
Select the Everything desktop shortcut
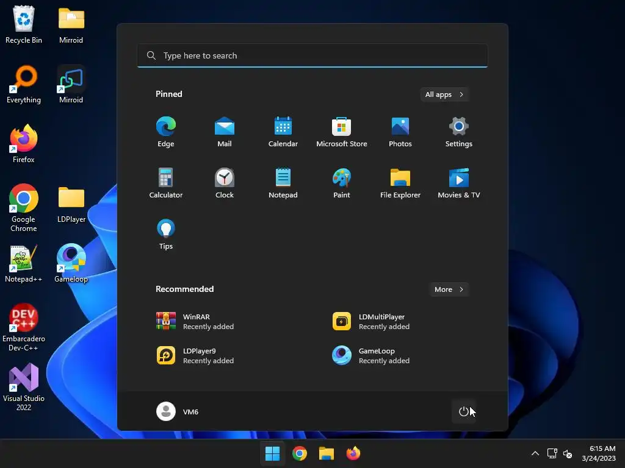pos(24,84)
